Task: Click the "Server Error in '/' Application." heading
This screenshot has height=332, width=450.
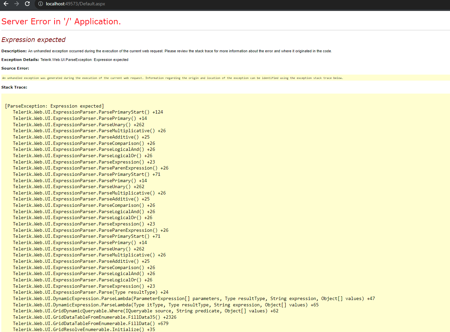Action: (x=61, y=22)
